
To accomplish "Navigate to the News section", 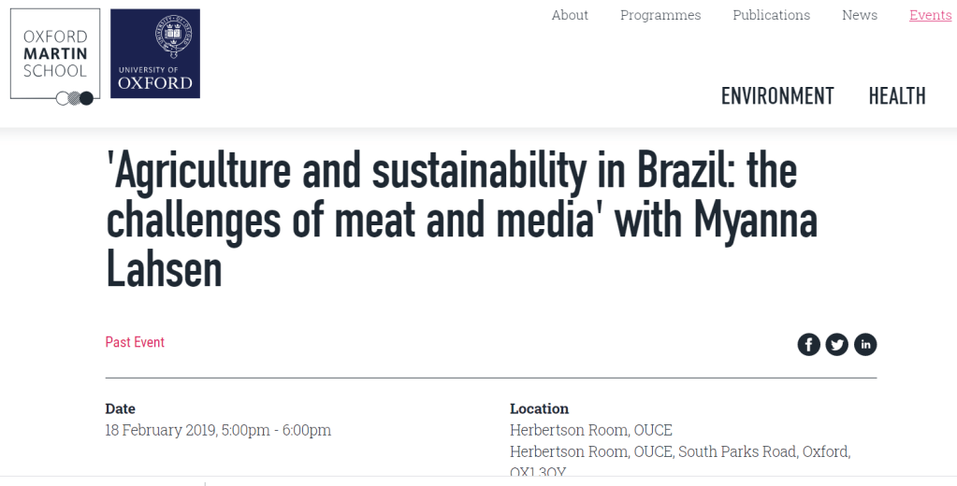I will point(860,15).
